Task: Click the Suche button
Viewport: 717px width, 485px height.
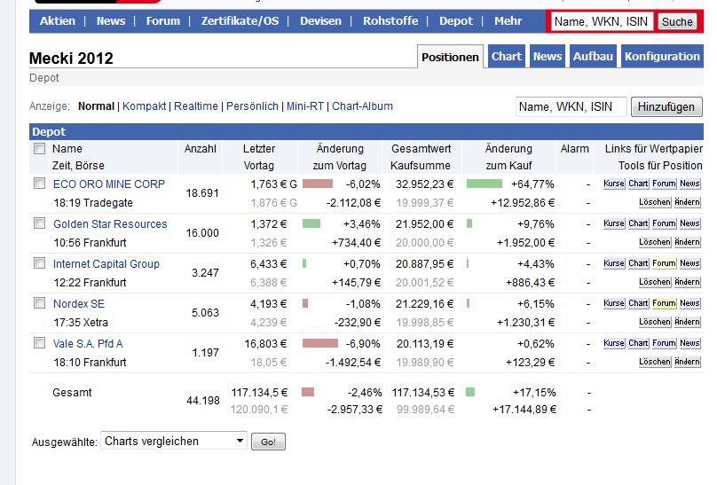Action: [x=677, y=21]
